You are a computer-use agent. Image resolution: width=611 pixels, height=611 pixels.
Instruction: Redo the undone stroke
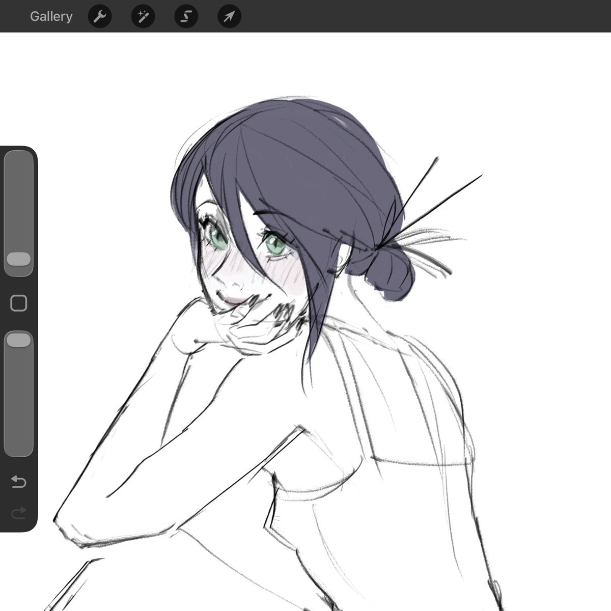[19, 513]
